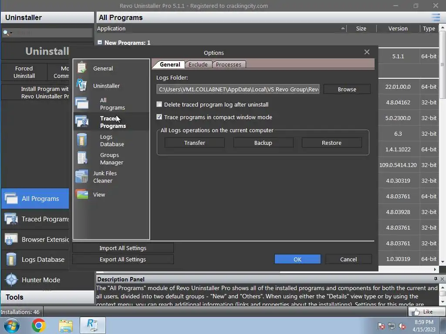The width and height of the screenshot is (446, 334).
Task: Open Traced Programs module in main sidebar
Action: point(35,219)
